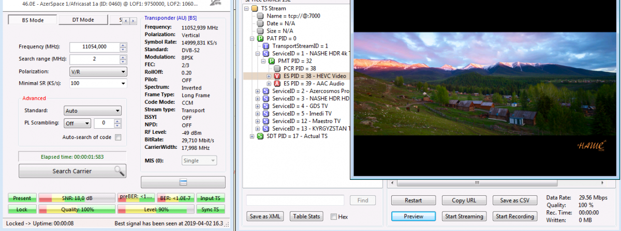Enable the Hex checkbox

(334, 217)
